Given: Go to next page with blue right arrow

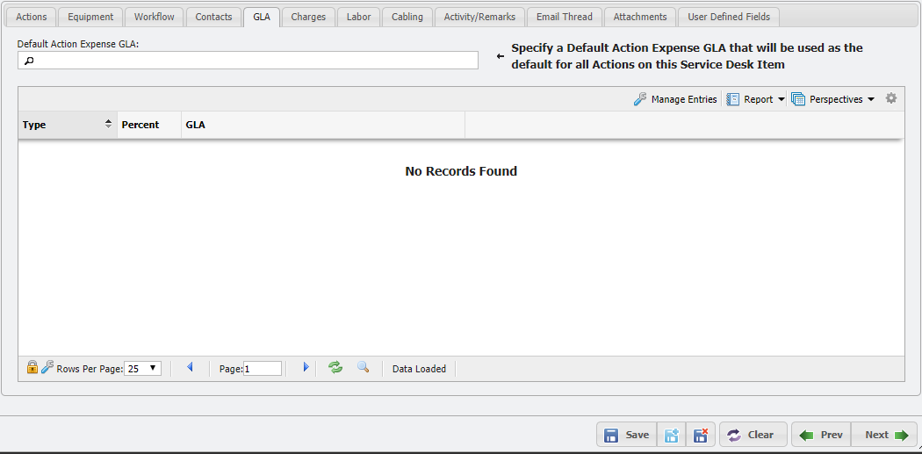Looking at the screenshot, I should pyautogui.click(x=306, y=368).
